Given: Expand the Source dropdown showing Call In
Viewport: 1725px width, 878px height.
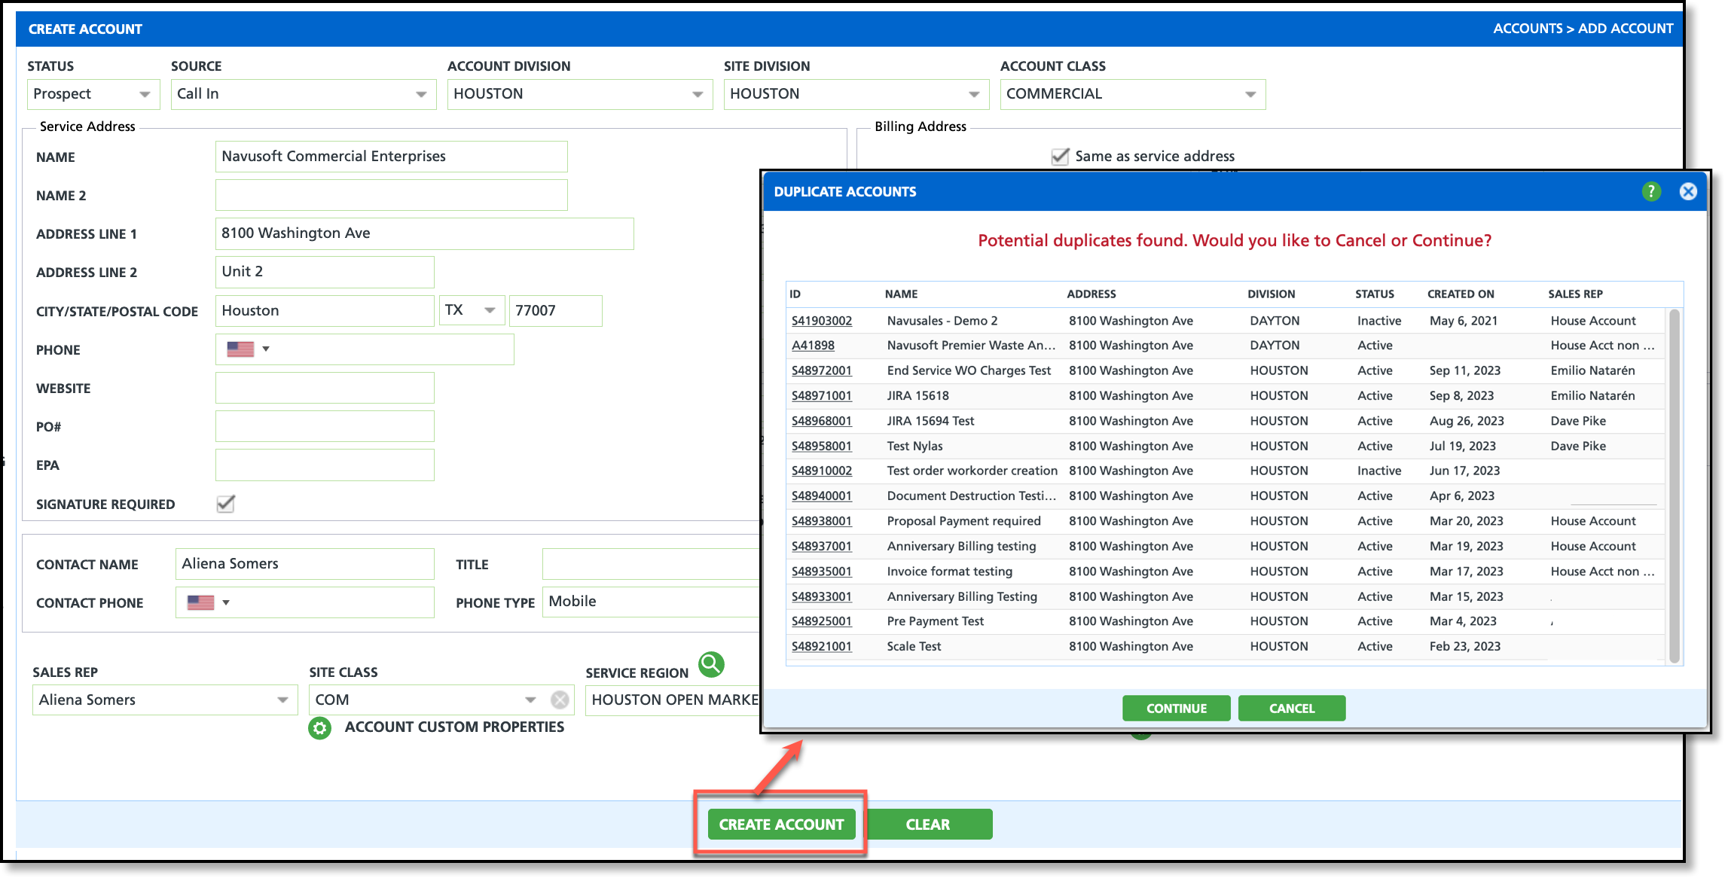Looking at the screenshot, I should [x=303, y=94].
